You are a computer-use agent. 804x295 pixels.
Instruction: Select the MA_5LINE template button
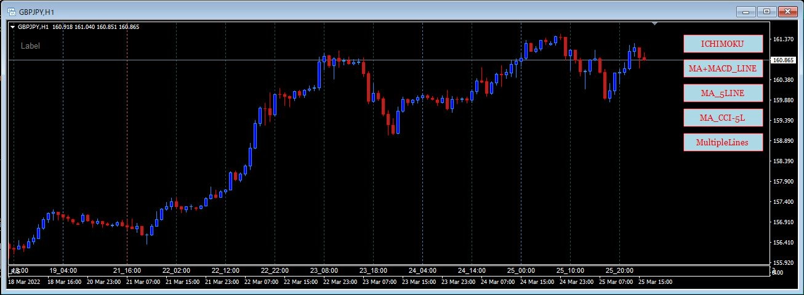pyautogui.click(x=723, y=93)
